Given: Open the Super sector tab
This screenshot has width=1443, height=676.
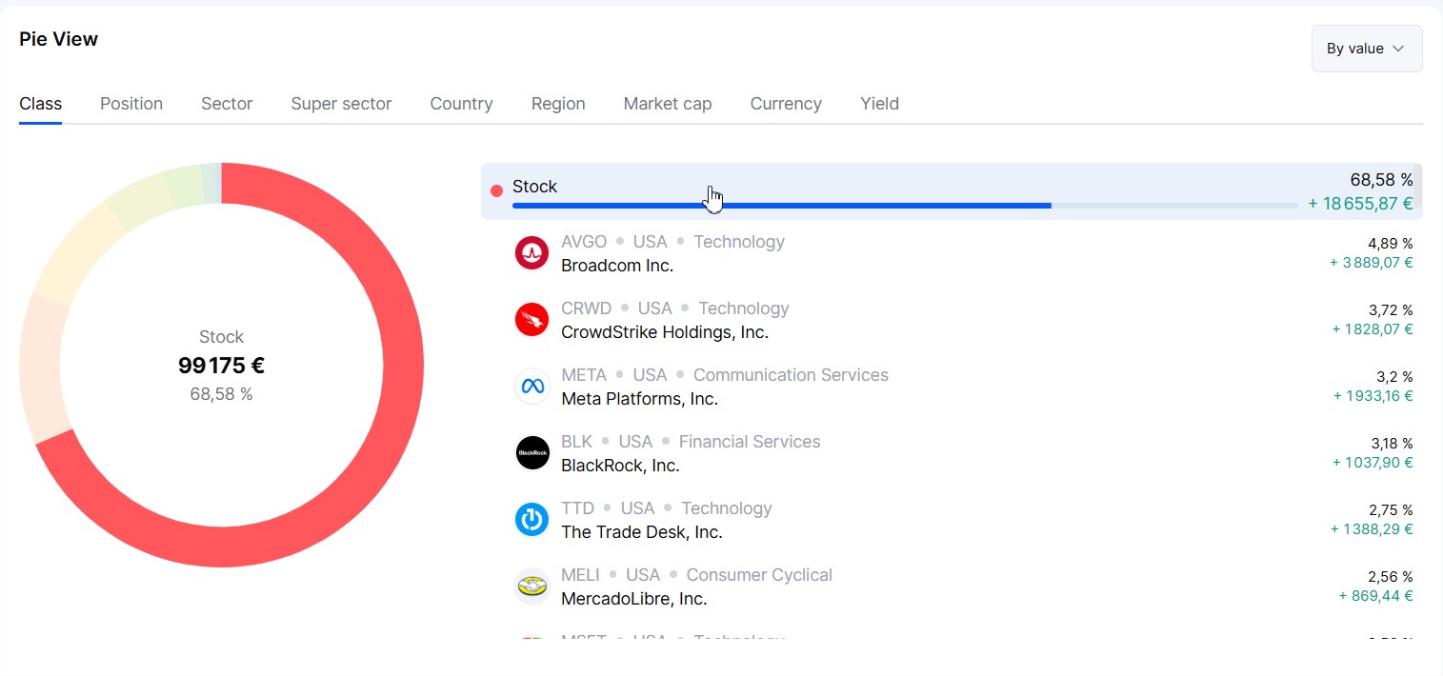Looking at the screenshot, I should 341,104.
